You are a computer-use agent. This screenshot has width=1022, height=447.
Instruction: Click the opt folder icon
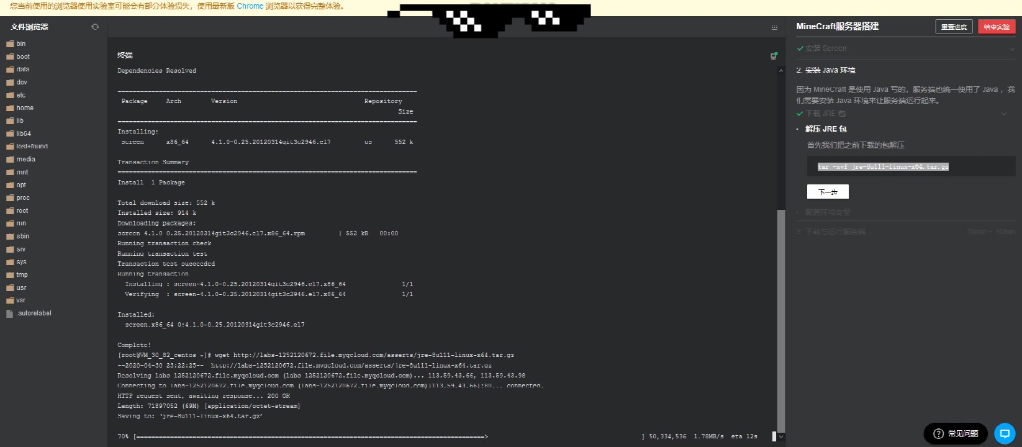tap(10, 185)
